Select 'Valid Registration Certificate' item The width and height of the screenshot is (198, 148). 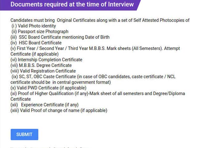point(43,71)
